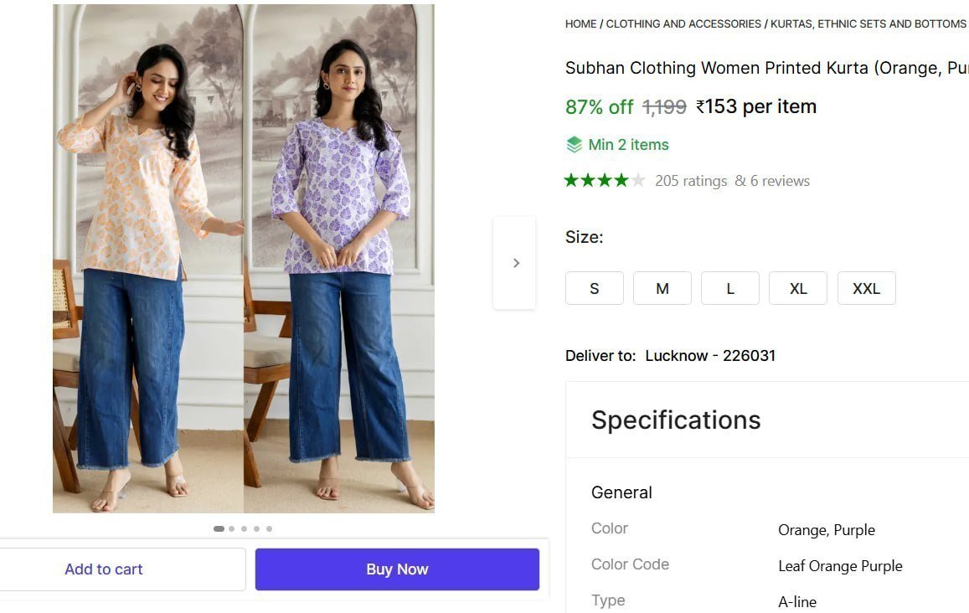Select size S

click(x=595, y=288)
